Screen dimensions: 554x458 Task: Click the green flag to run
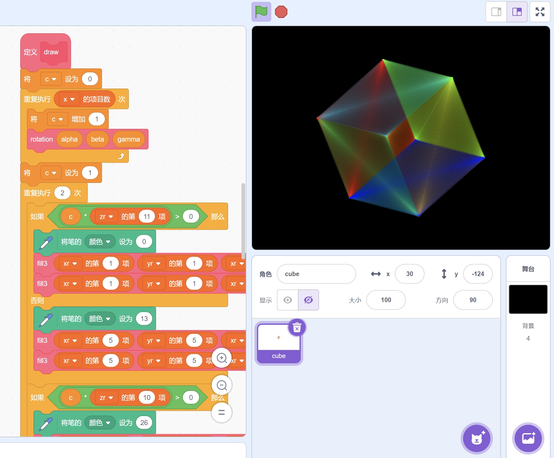pyautogui.click(x=261, y=12)
